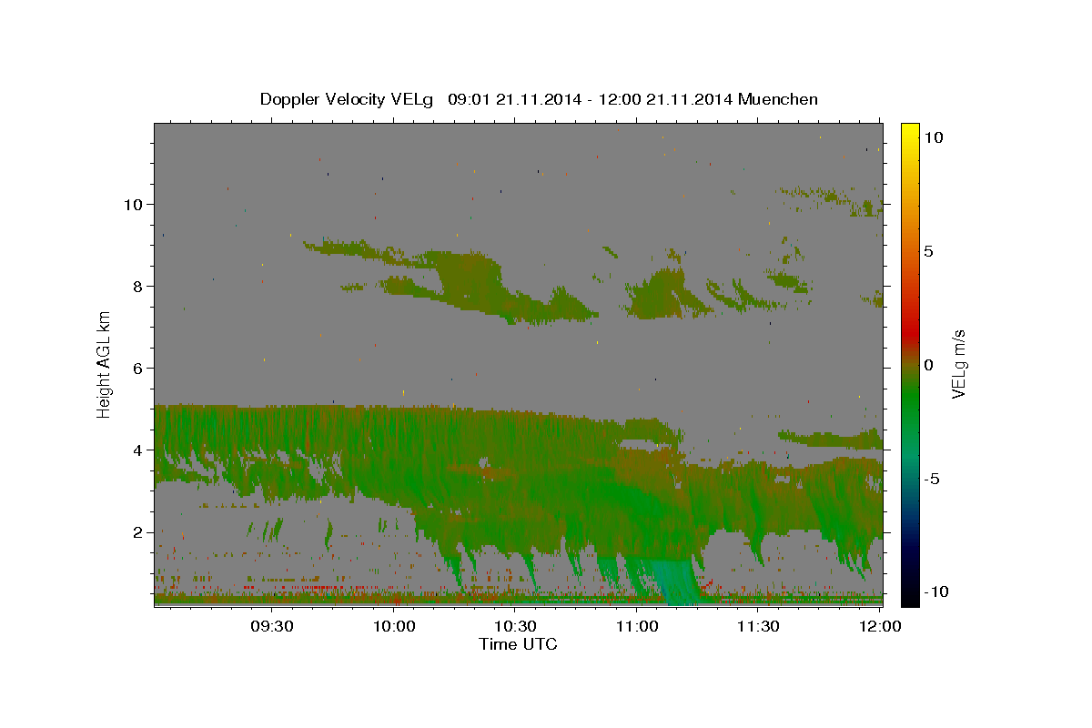Click the colorbar label '5'

click(x=928, y=251)
